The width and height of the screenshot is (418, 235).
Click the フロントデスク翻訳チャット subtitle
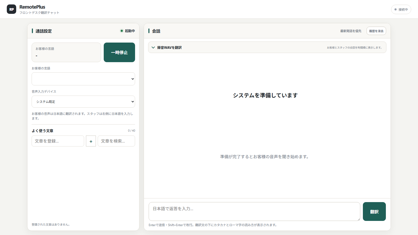coord(39,13)
